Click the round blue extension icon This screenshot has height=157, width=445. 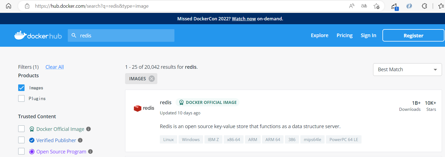coord(409,6)
